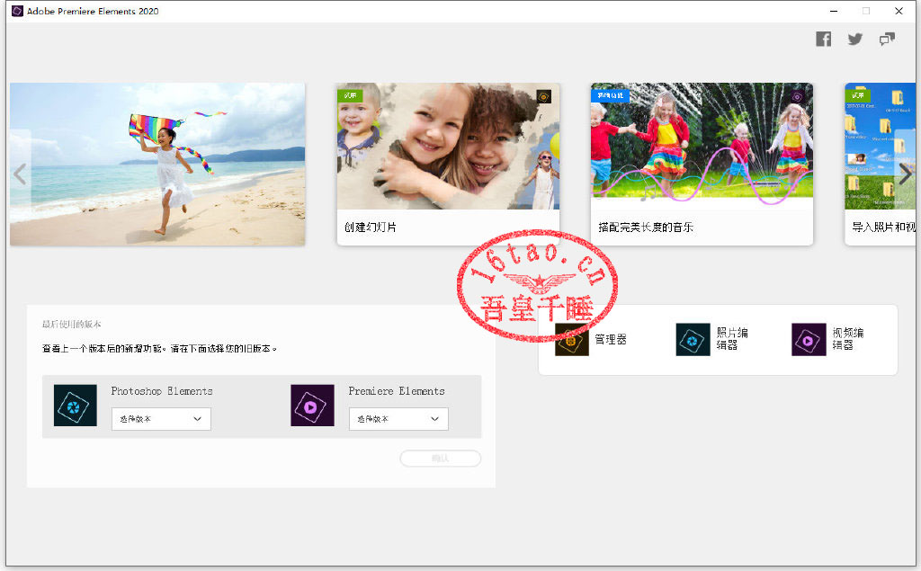Open the Facebook share icon

[823, 39]
